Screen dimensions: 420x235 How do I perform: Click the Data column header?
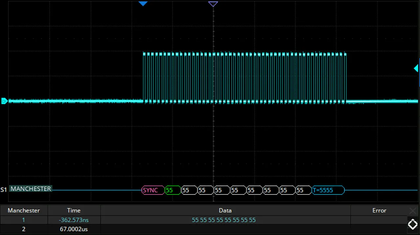click(x=225, y=210)
